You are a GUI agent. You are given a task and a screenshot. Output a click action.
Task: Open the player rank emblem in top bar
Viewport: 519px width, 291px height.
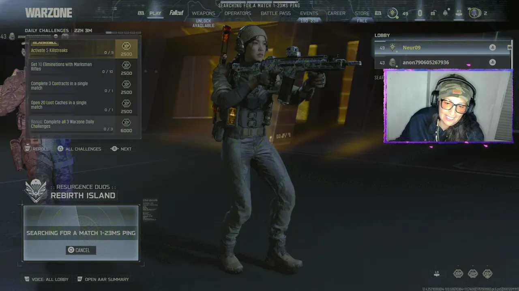pos(392,13)
